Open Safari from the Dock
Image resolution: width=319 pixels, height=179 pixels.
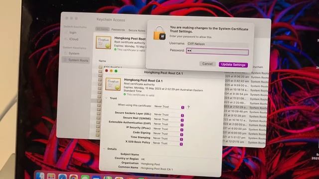point(62,177)
